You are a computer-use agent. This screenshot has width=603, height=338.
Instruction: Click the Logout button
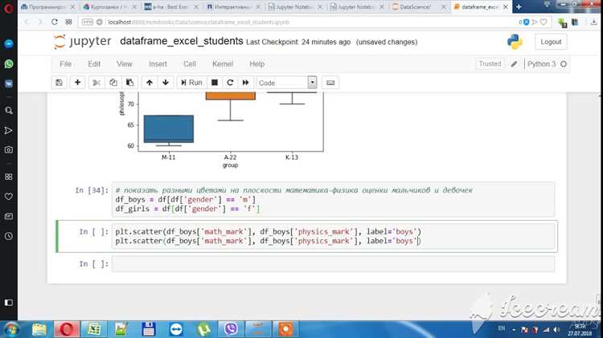tap(551, 42)
